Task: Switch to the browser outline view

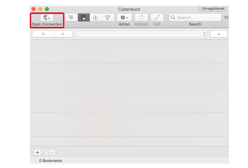Action: click(71, 18)
